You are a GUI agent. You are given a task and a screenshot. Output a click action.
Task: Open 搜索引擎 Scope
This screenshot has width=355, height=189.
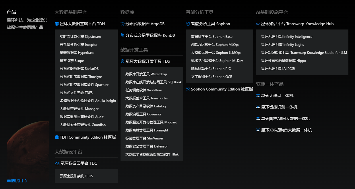pyautogui.click(x=72, y=61)
